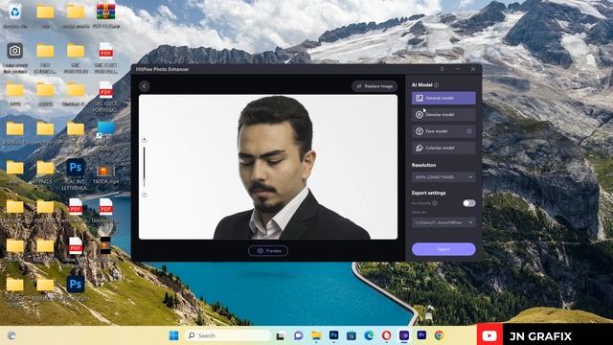Open the Save to path dropdown
The image size is (613, 345).
(x=443, y=222)
